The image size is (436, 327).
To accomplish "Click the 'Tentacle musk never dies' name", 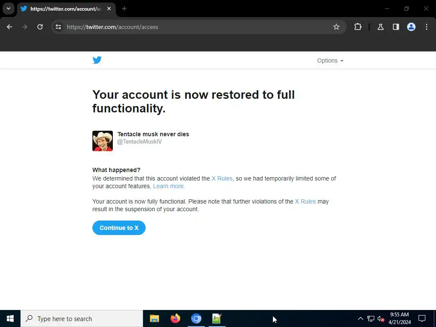I will click(x=153, y=134).
